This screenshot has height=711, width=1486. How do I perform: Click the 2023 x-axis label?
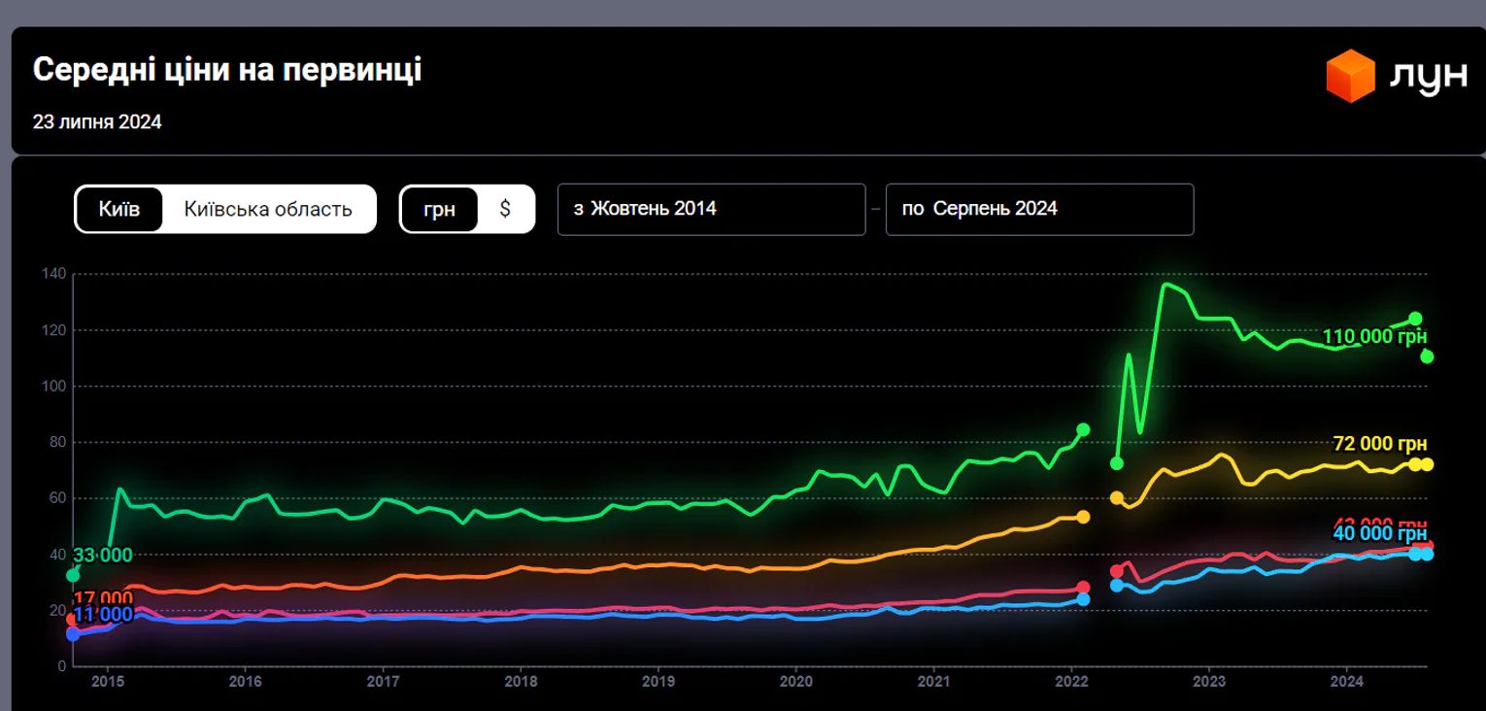tap(1209, 682)
